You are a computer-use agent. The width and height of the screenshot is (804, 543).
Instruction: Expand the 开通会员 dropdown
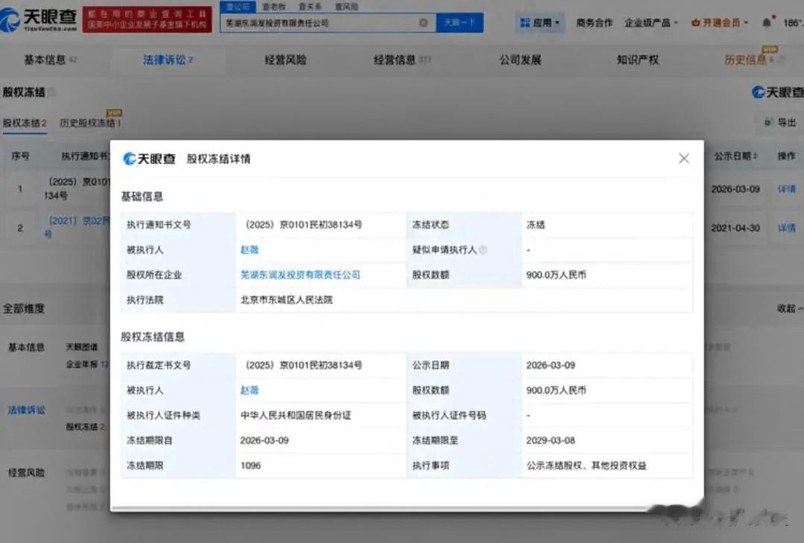719,22
